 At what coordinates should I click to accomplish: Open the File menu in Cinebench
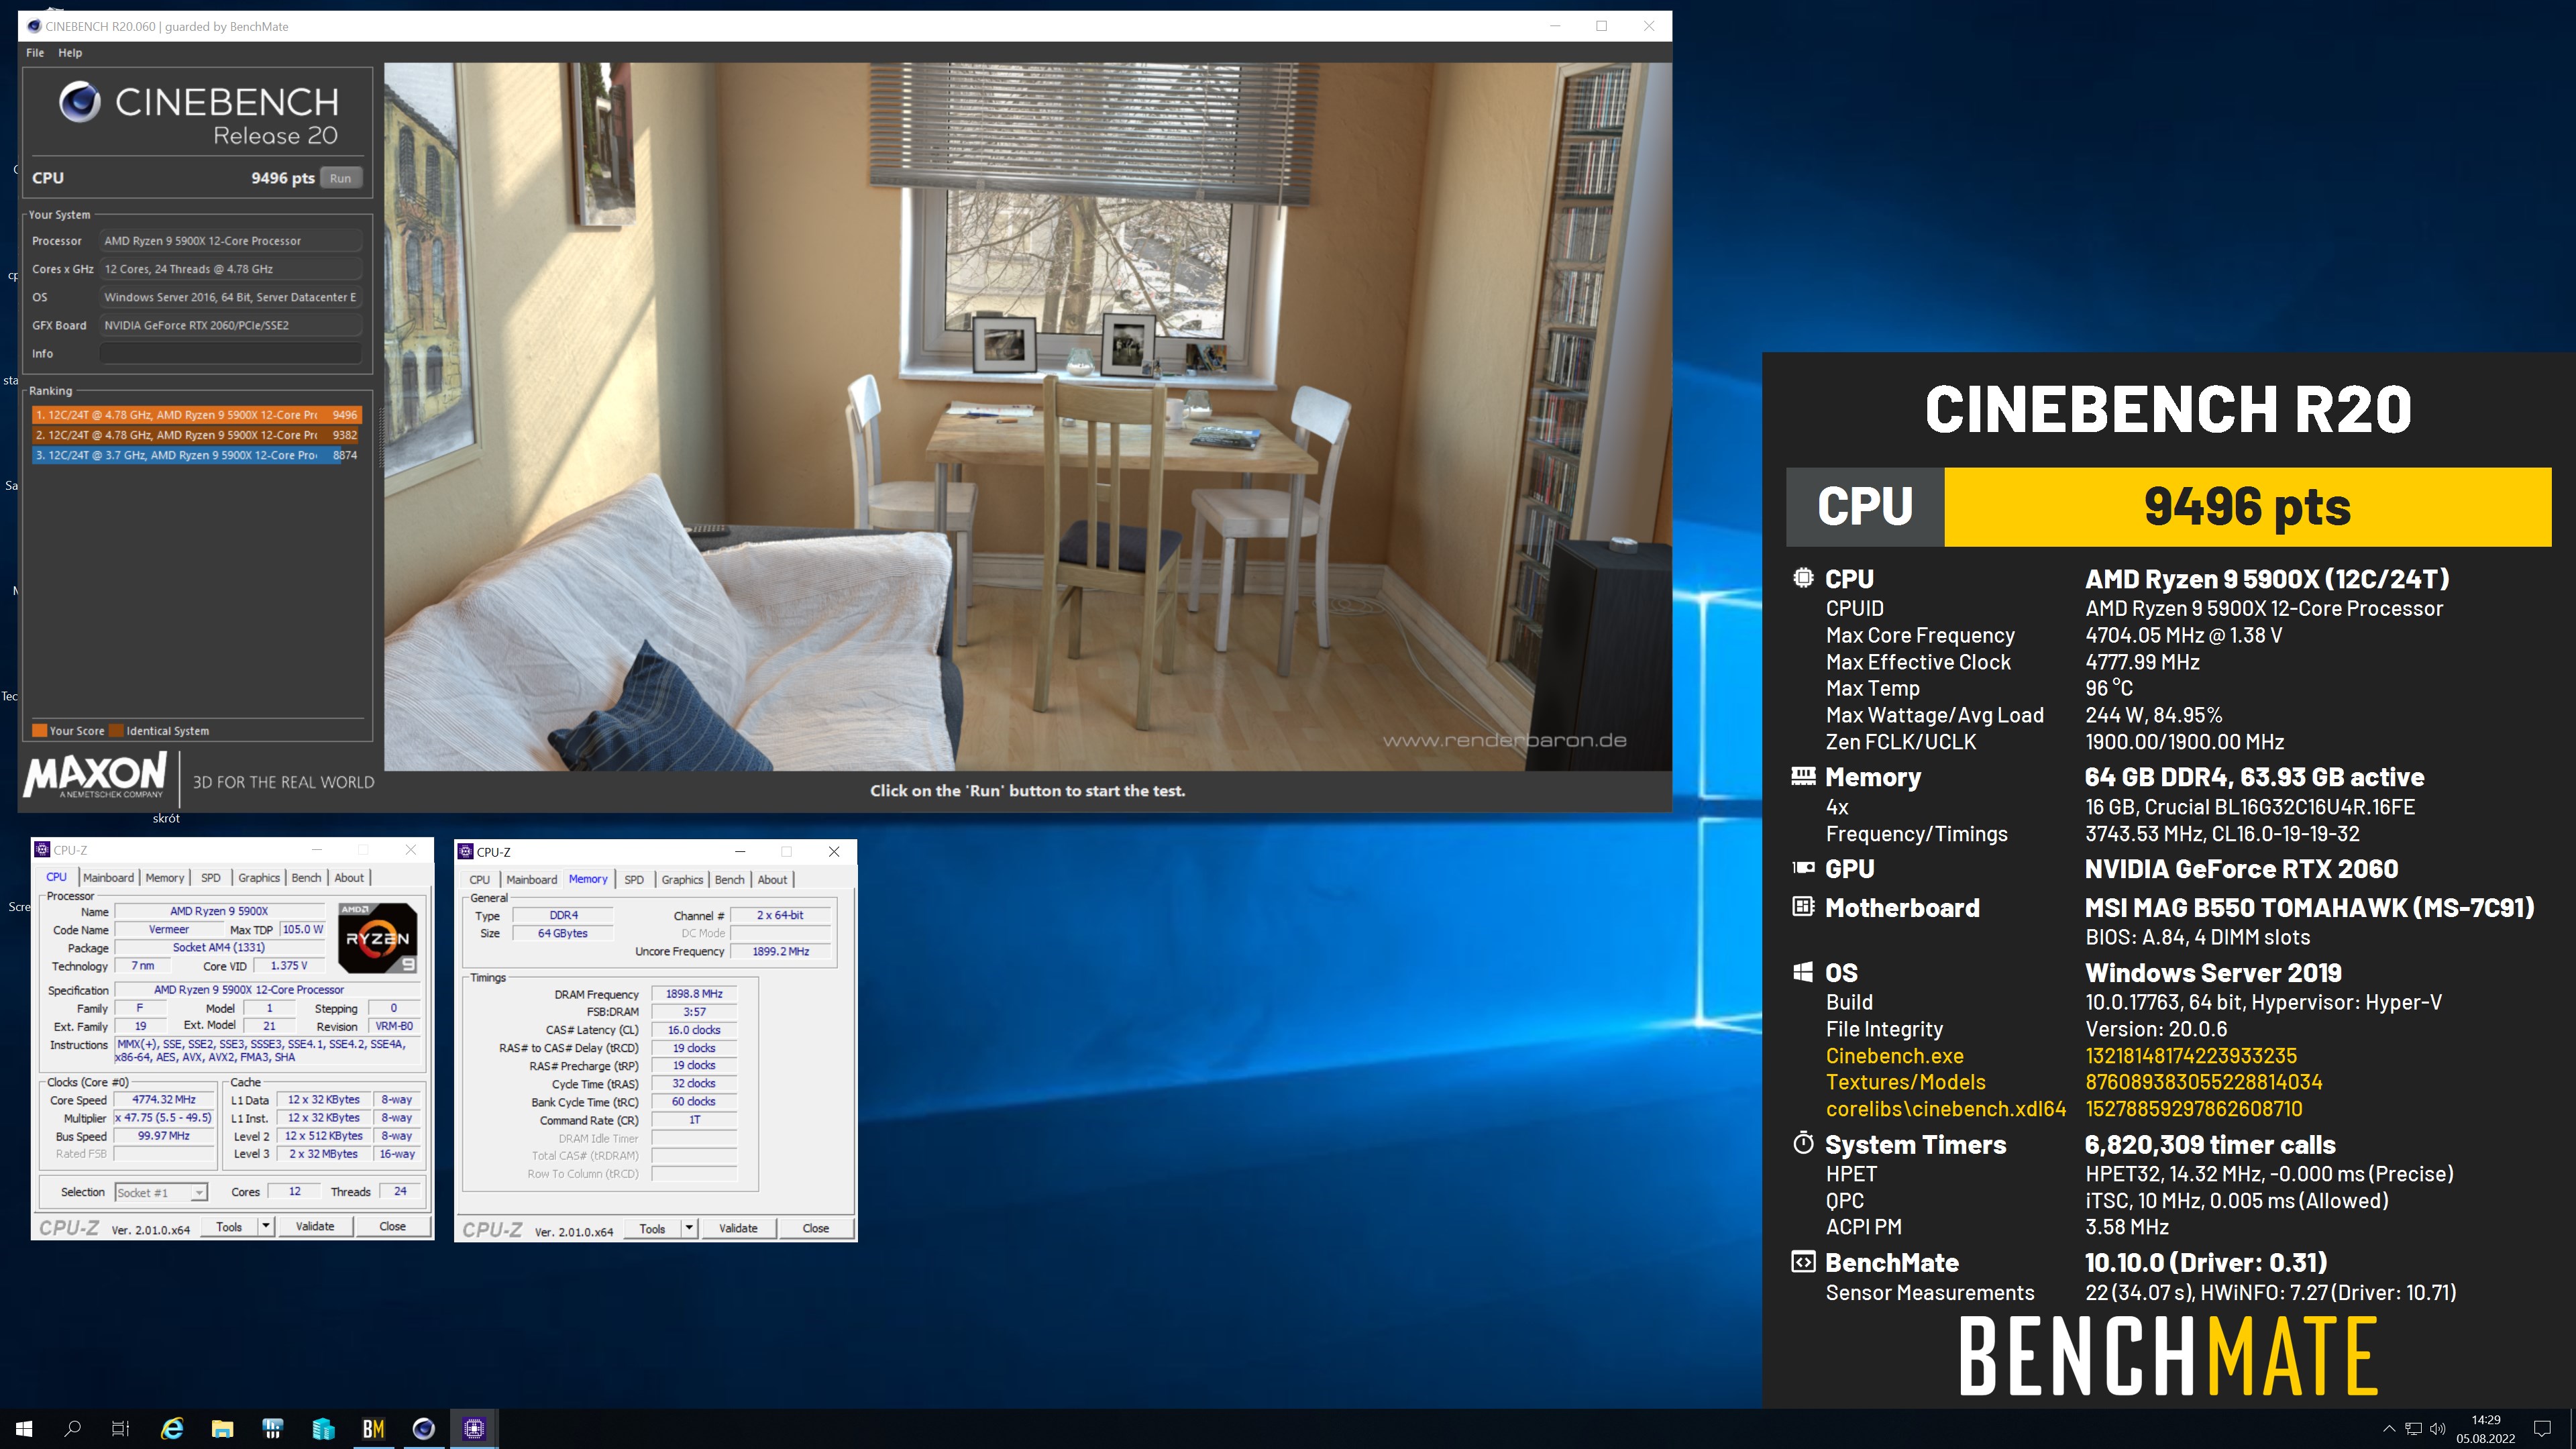click(35, 52)
